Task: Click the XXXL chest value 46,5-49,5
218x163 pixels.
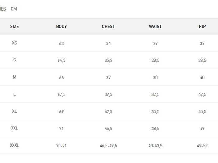Action: click(x=108, y=146)
